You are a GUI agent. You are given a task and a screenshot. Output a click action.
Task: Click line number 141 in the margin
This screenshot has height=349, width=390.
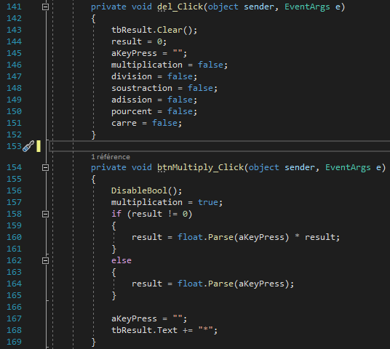pyautogui.click(x=14, y=7)
